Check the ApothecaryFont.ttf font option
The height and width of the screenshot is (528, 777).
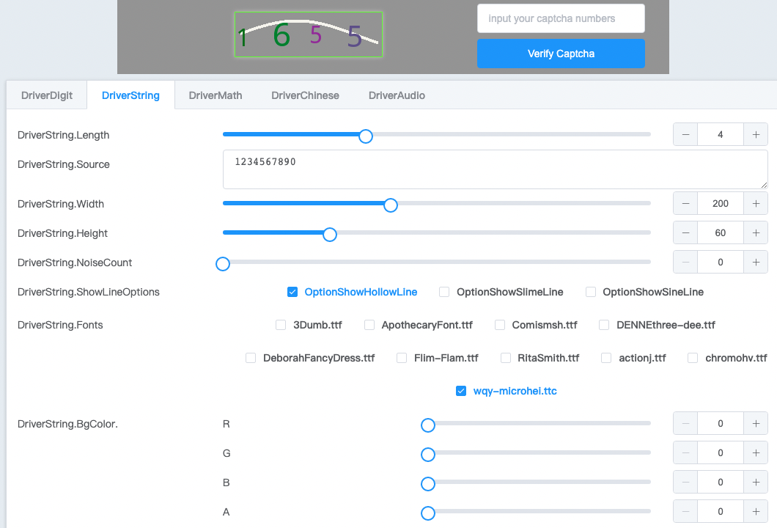(369, 325)
